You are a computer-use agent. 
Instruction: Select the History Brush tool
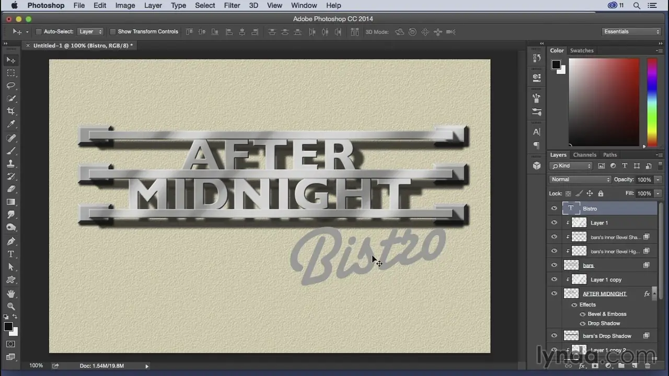11,177
